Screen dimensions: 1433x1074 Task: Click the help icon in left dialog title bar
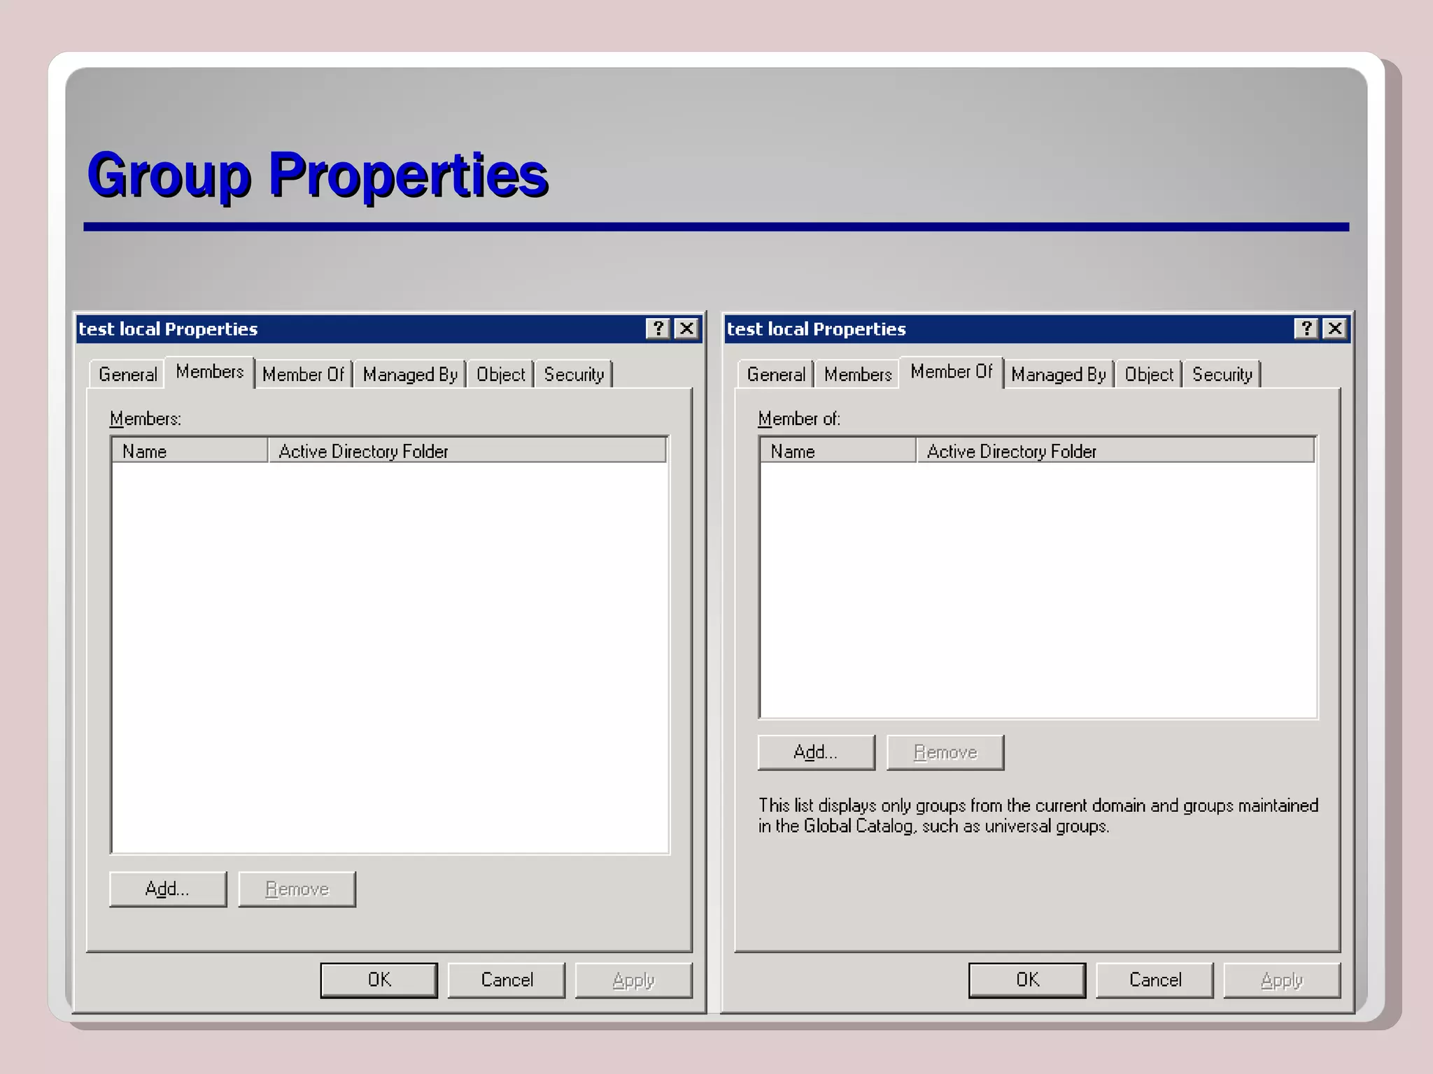point(658,329)
